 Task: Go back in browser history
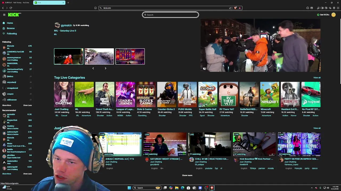[x=3, y=8]
